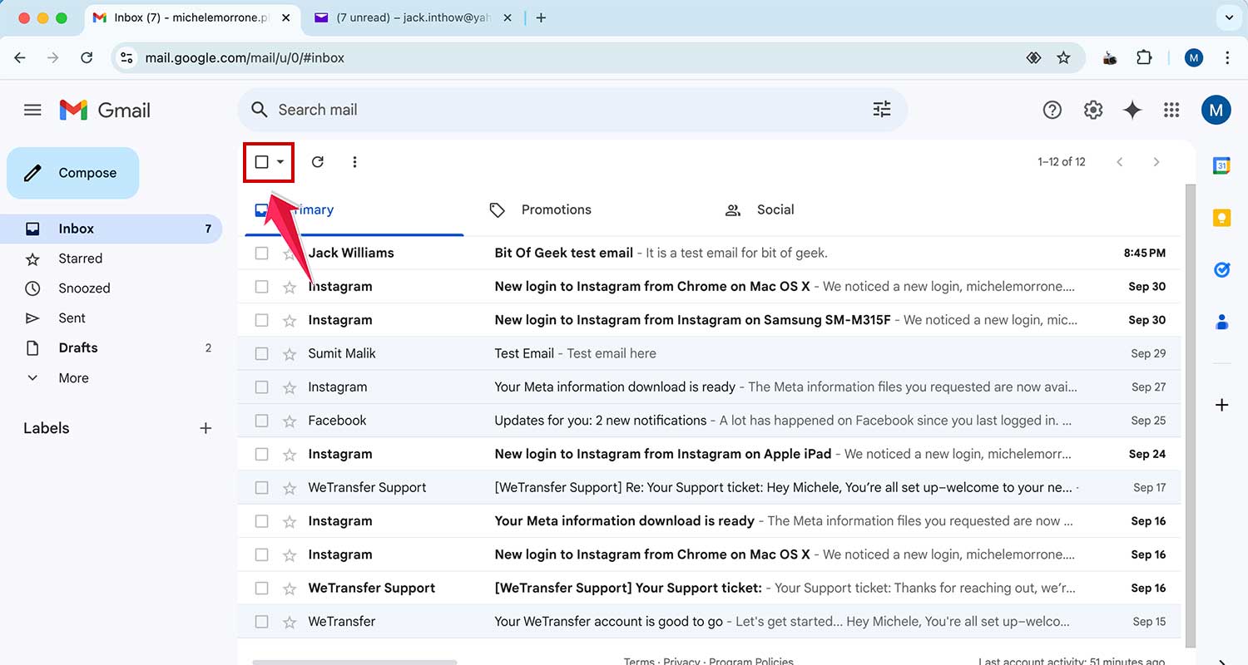The height and width of the screenshot is (665, 1248).
Task: Expand the More section in the sidebar
Action: click(x=73, y=377)
